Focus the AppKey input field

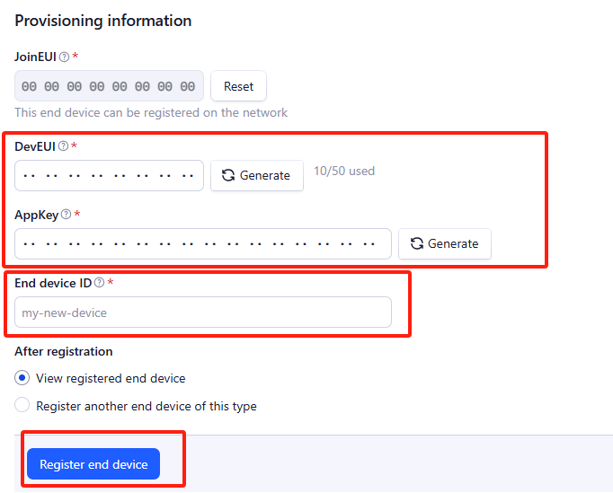point(203,243)
